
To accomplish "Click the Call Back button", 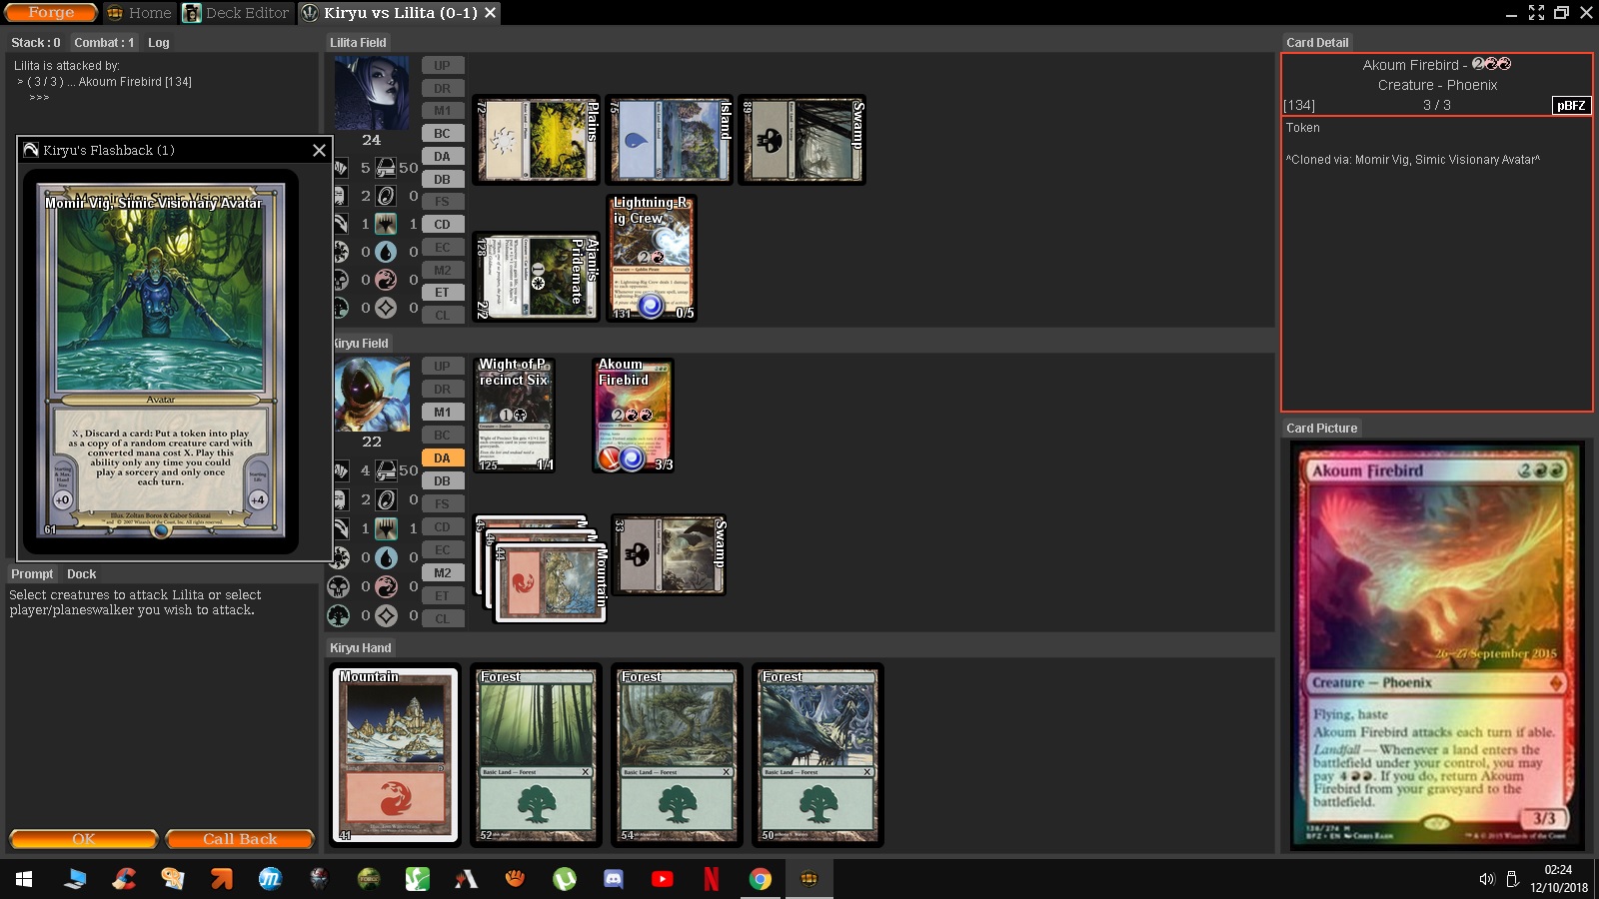I will [240, 839].
